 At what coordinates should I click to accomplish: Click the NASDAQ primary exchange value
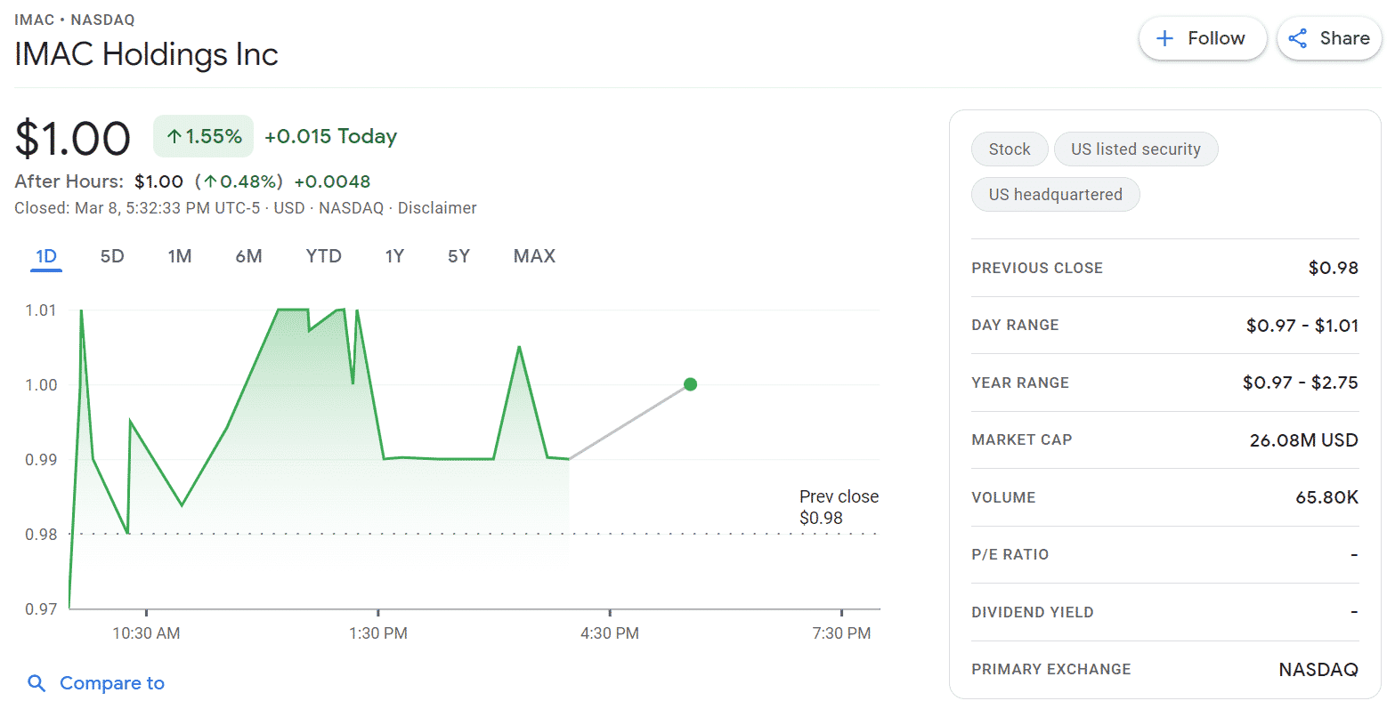coord(1318,670)
